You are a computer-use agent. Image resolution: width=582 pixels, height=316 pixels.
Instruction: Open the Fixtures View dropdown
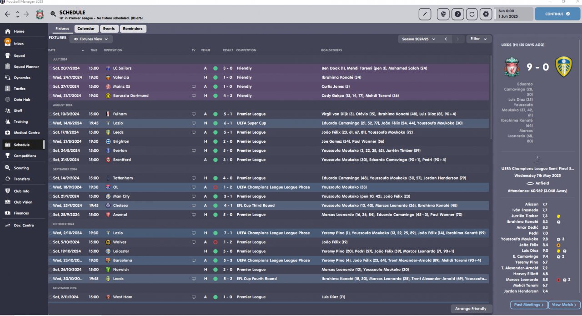pyautogui.click(x=91, y=39)
